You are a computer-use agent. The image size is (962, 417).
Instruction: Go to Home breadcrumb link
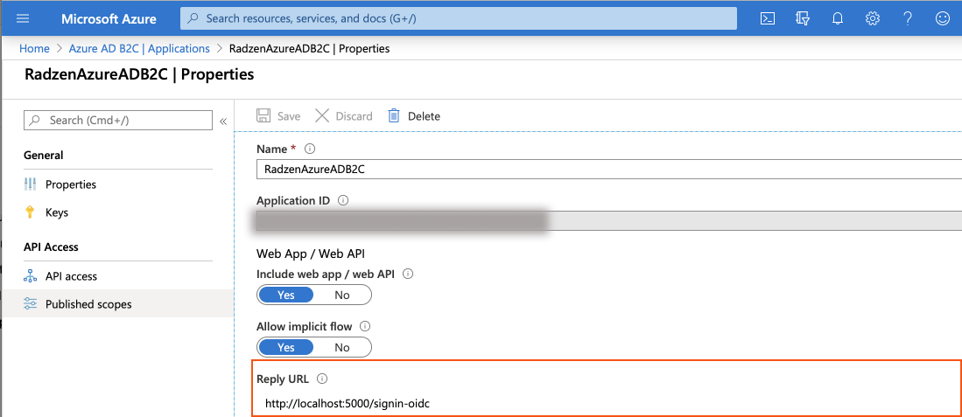(34, 48)
